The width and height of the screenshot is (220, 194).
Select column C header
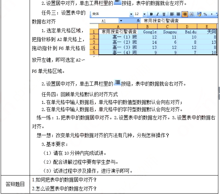coord(167,27)
